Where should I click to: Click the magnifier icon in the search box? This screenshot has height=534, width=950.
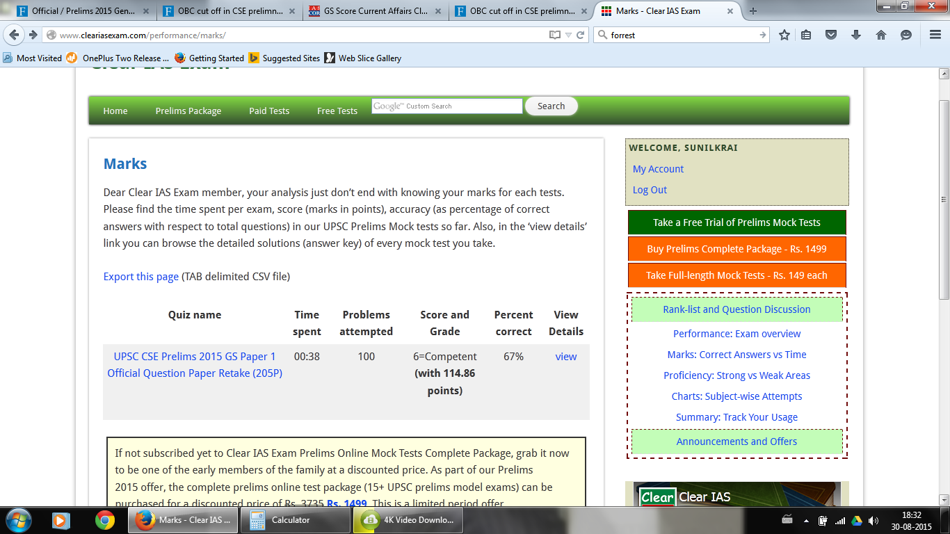(602, 35)
